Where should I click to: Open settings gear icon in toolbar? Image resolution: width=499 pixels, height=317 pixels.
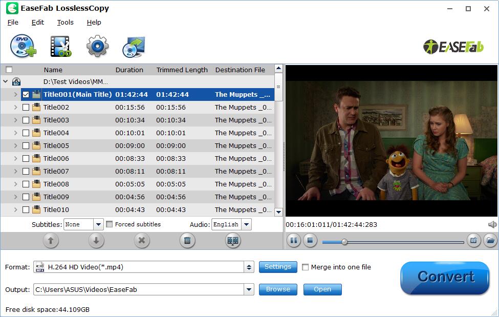pos(97,47)
